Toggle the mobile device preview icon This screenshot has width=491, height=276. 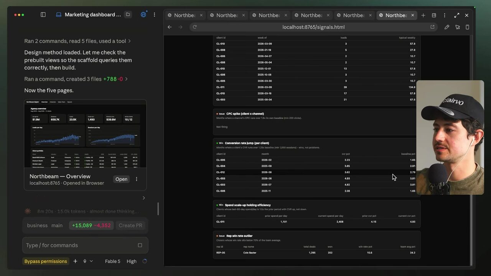point(467,27)
